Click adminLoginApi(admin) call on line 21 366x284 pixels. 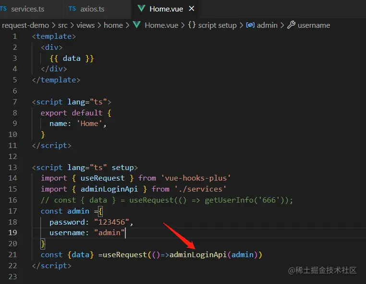point(214,255)
